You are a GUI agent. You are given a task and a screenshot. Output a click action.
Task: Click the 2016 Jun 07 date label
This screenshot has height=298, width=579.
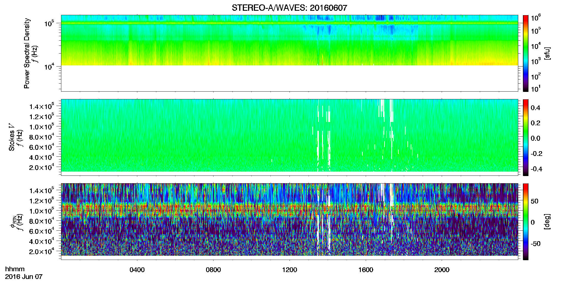pos(24,277)
